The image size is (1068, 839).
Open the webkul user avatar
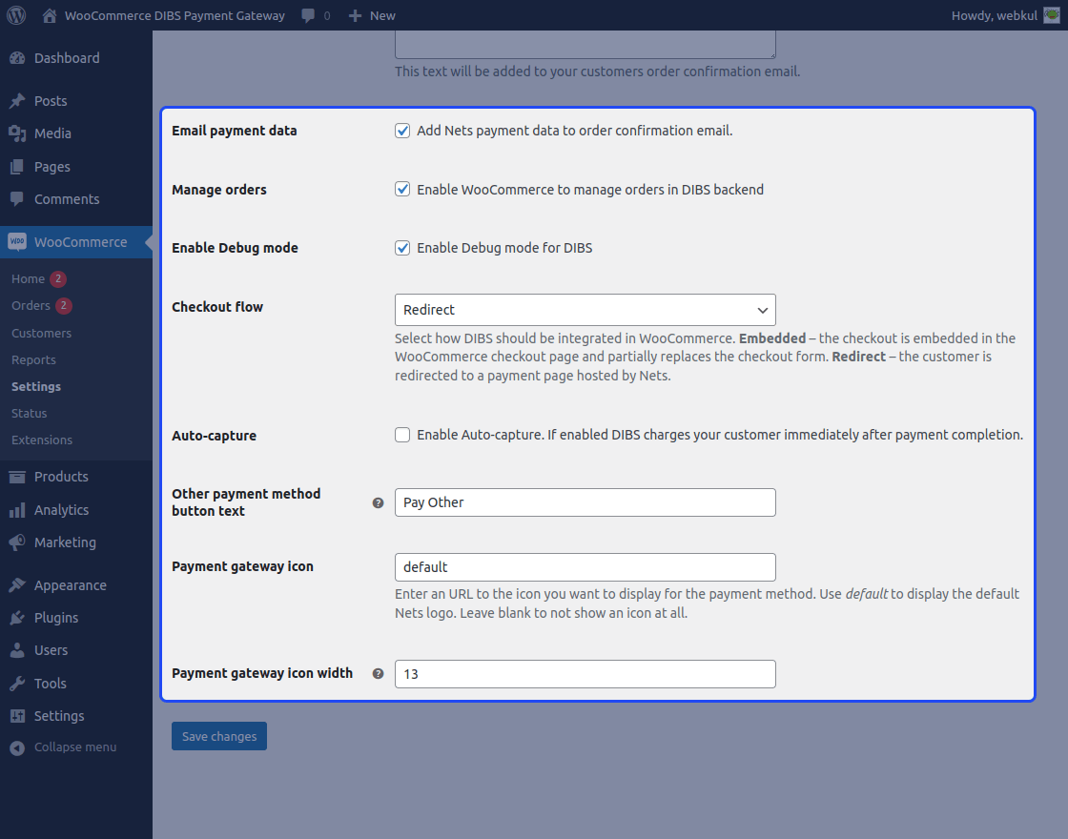coord(1052,15)
